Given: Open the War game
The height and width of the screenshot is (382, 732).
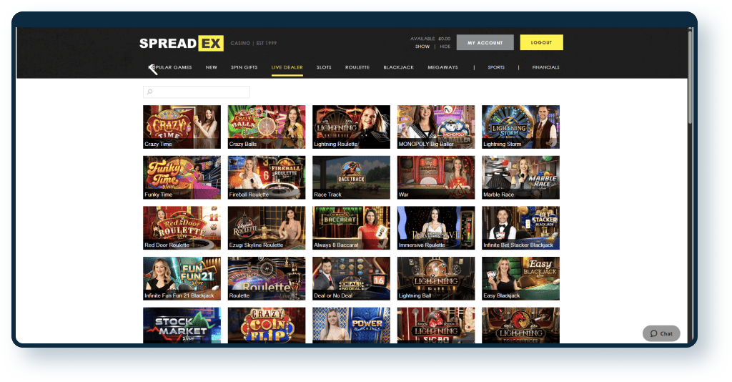Looking at the screenshot, I should (436, 177).
